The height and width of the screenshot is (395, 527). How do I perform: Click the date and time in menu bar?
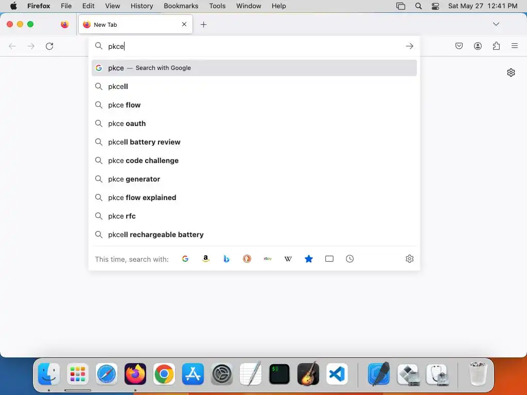click(483, 6)
